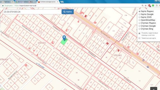Click the blue location pin marker

click(64, 38)
